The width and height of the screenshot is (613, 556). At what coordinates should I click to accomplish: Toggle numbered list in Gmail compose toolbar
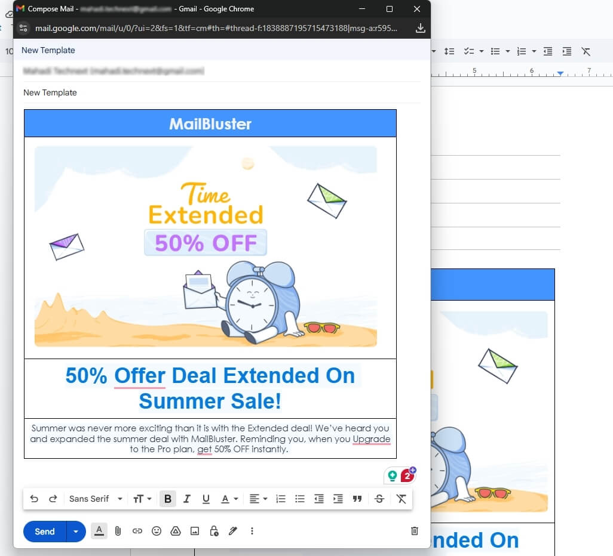[x=281, y=499]
